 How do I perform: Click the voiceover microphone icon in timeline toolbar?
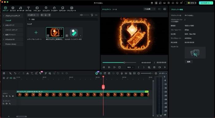point(122,73)
